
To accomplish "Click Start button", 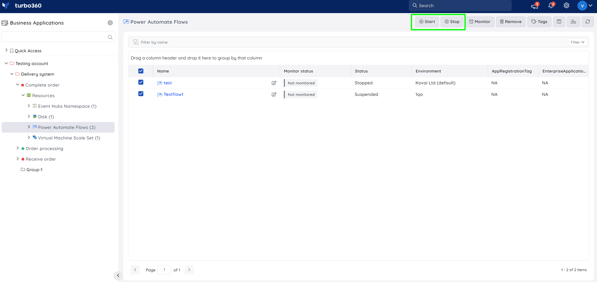I will coord(427,22).
